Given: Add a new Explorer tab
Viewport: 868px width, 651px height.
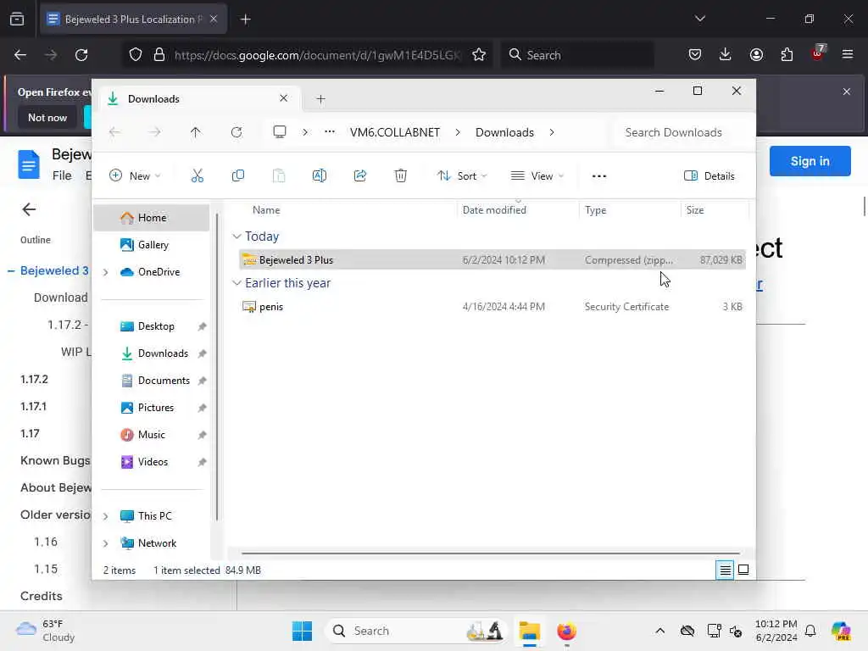Looking at the screenshot, I should click(320, 99).
